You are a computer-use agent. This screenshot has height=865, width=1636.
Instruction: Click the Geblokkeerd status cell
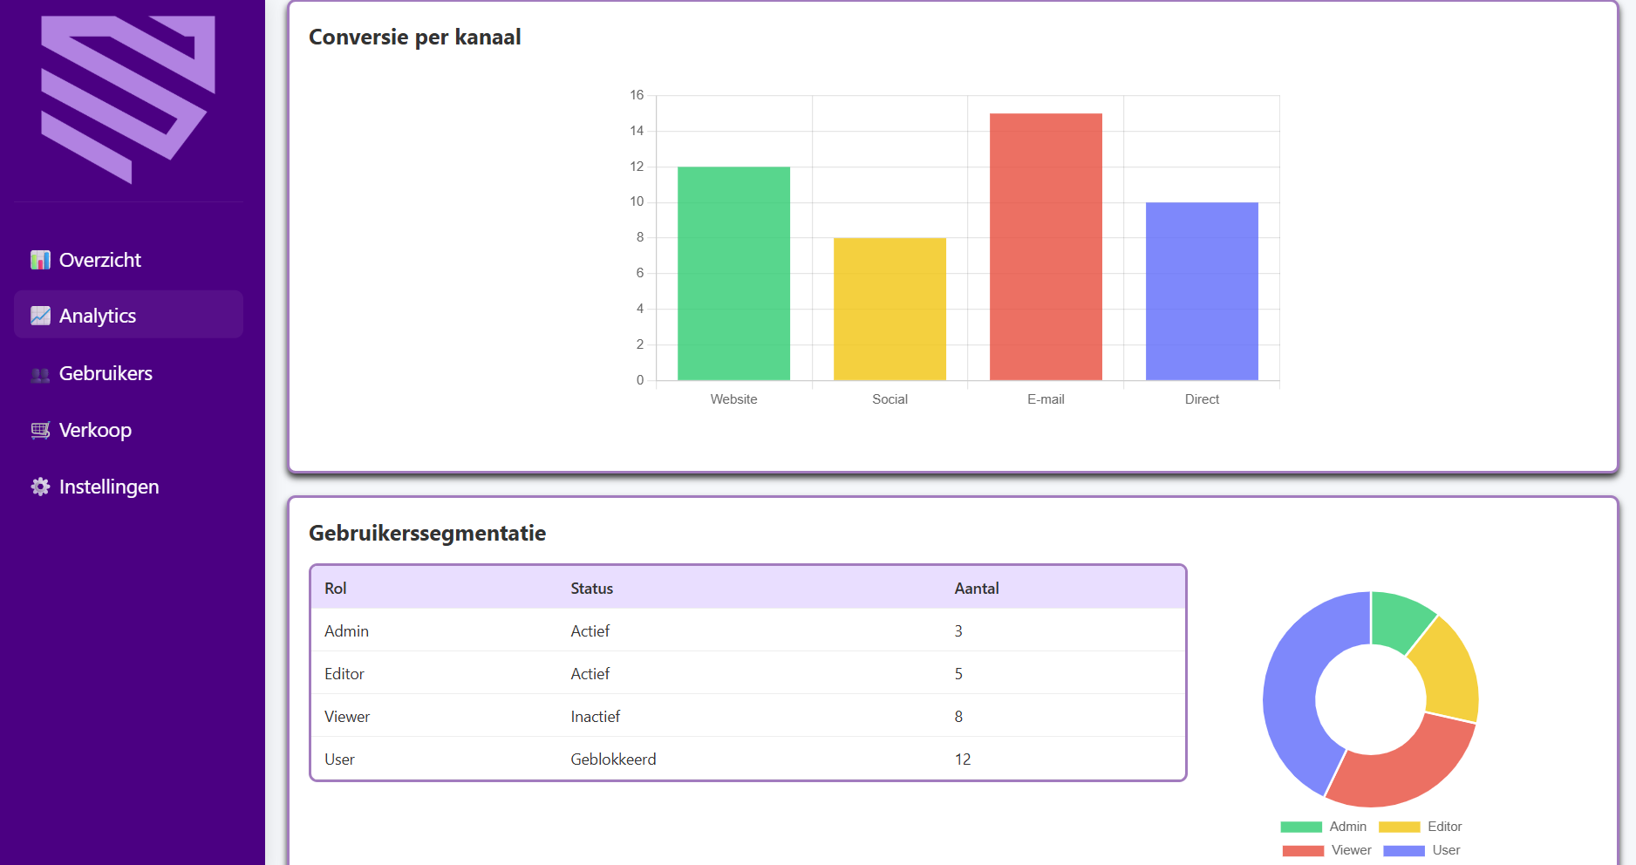pyautogui.click(x=613, y=759)
